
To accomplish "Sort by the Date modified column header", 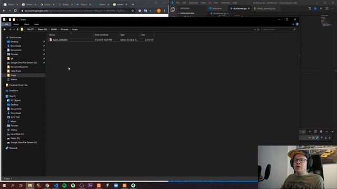I will 106,35.
